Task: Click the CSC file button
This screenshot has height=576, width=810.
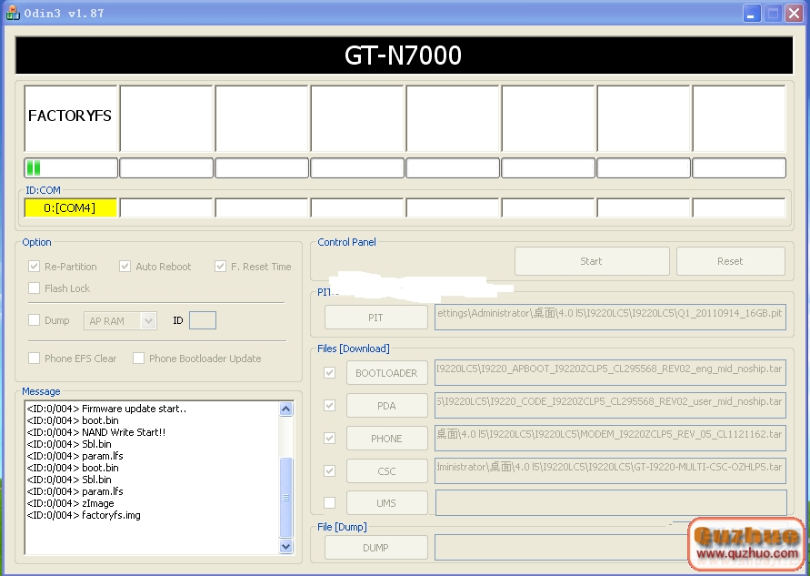Action: pos(387,471)
